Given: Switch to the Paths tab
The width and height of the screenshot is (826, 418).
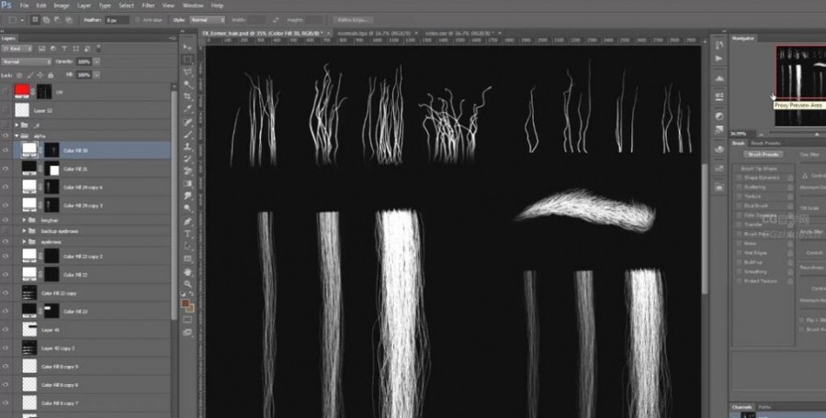Looking at the screenshot, I should [x=764, y=408].
